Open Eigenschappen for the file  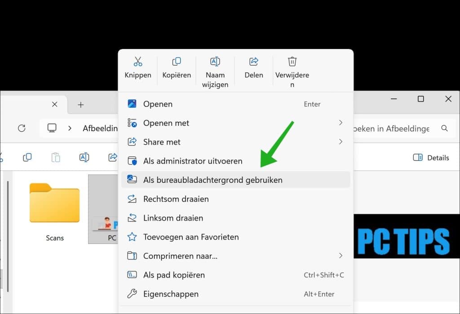[x=171, y=294]
